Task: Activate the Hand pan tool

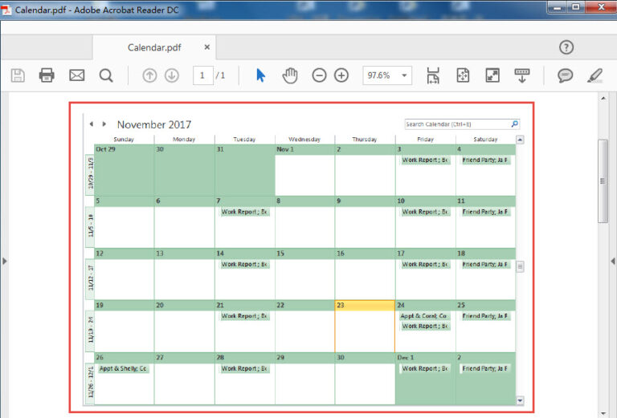Action: coord(290,75)
